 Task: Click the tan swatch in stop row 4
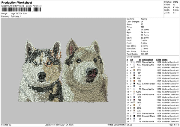point(134,70)
